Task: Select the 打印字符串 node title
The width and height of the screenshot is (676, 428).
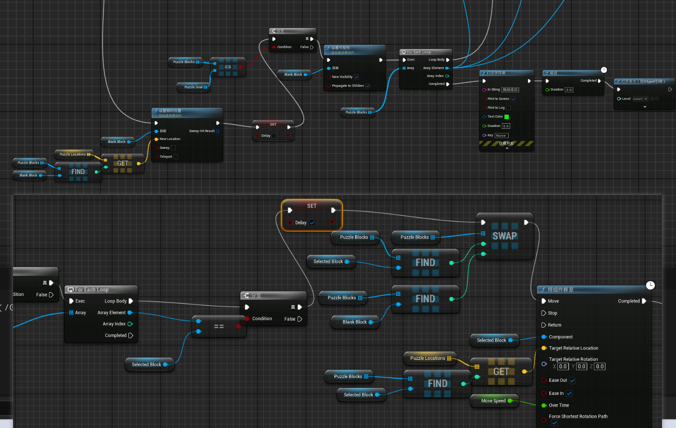Action: [496, 73]
